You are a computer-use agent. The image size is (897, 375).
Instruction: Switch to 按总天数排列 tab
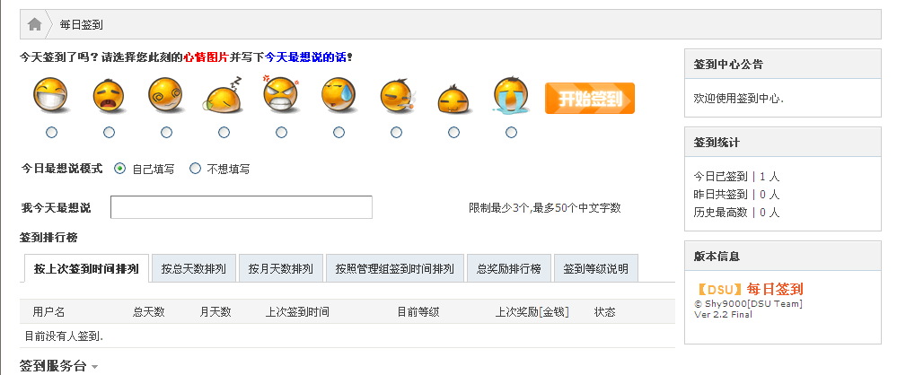194,268
